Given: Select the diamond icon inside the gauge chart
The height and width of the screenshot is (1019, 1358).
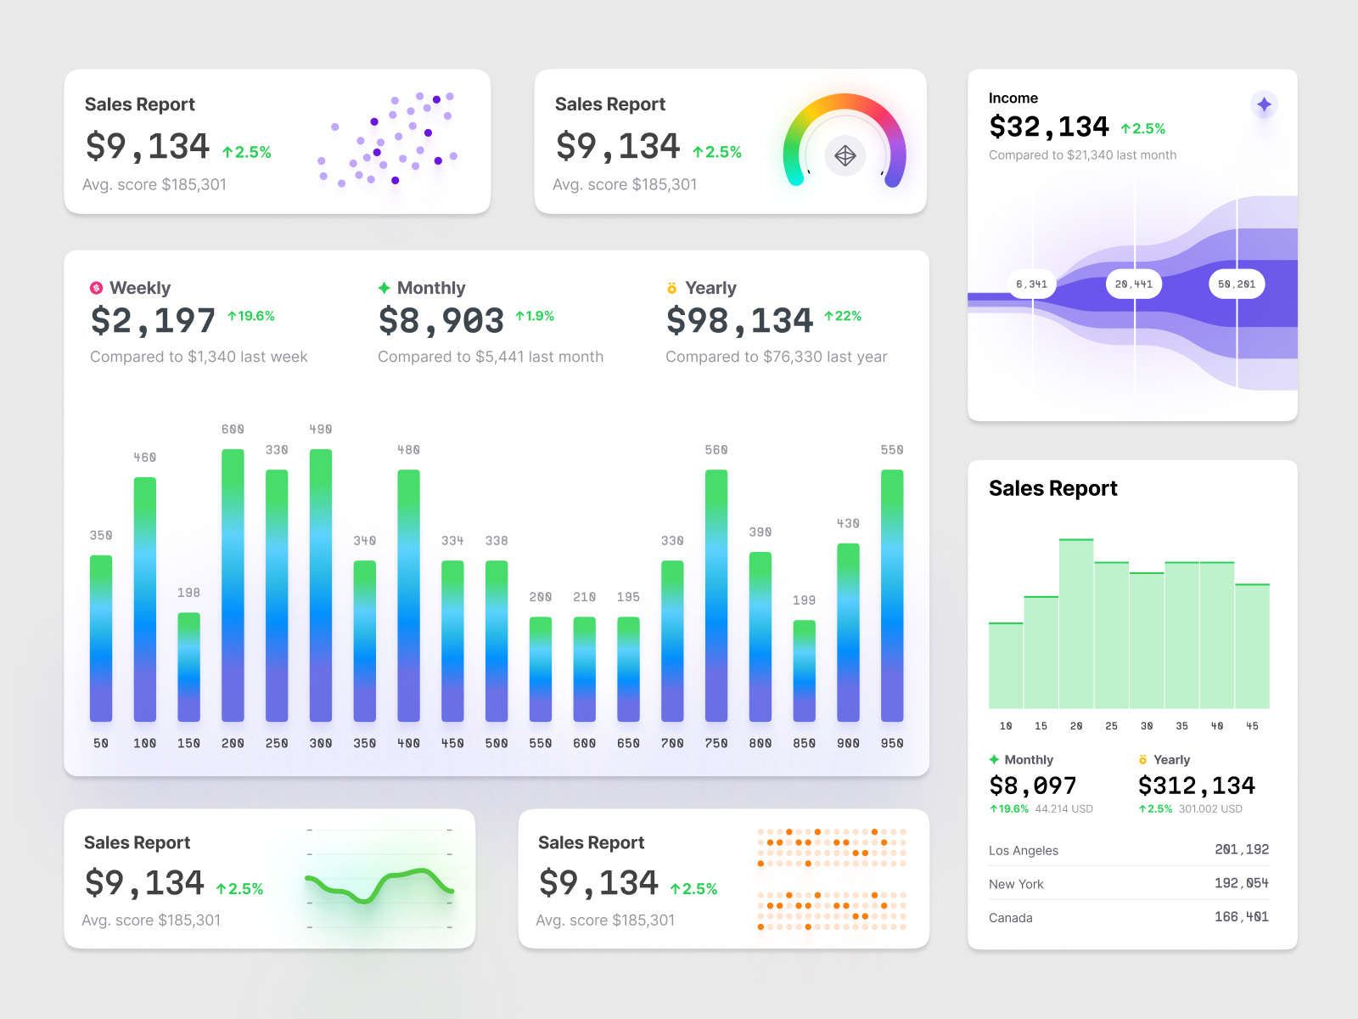Looking at the screenshot, I should pos(845,155).
